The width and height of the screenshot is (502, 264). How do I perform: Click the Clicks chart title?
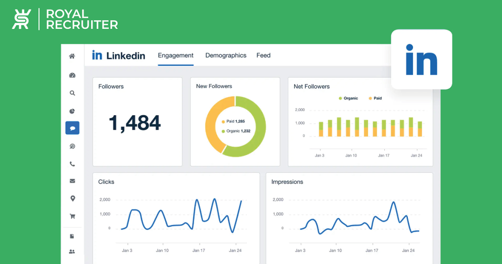click(x=106, y=182)
